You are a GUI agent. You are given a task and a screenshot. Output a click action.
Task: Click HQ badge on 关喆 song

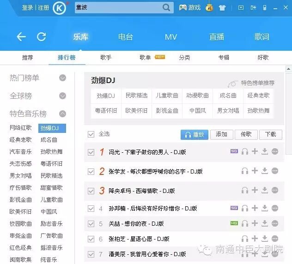(x=234, y=223)
